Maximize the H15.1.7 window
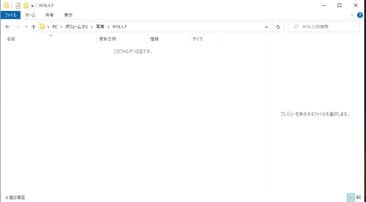The height and width of the screenshot is (202, 366). (x=339, y=5)
